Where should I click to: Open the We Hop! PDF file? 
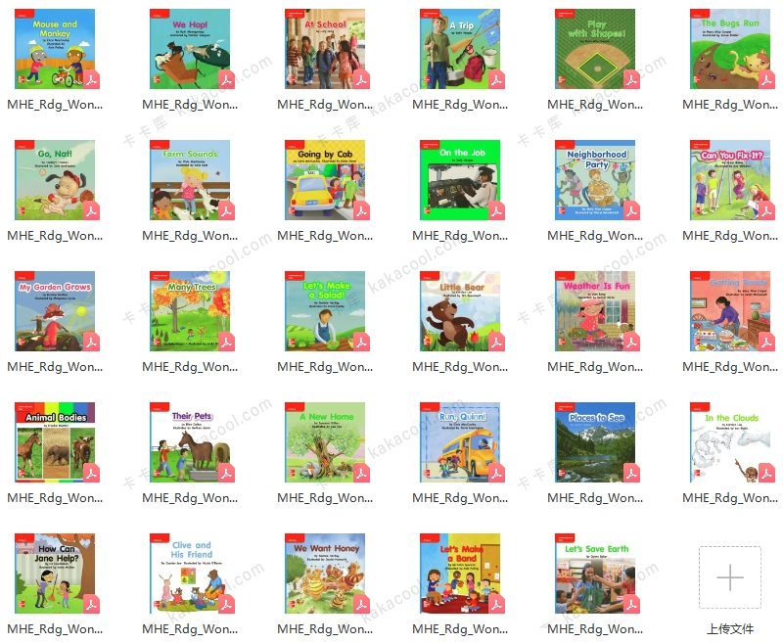pos(191,48)
